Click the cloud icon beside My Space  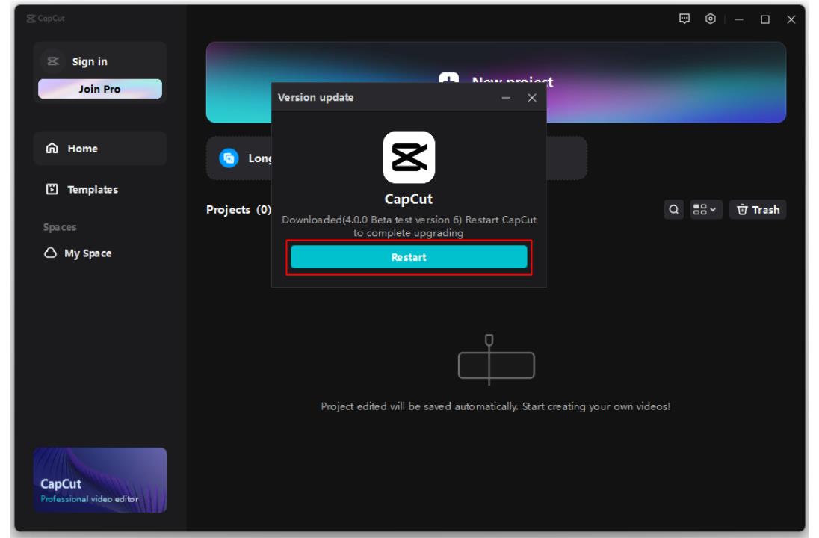point(50,253)
